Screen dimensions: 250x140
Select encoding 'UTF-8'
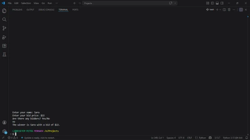[x=181, y=138]
